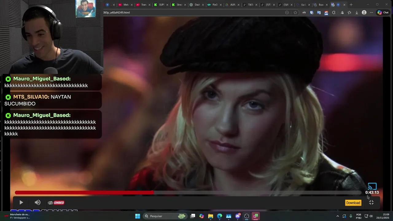Open the Windows Start menu
393x221 pixels.
point(138,216)
